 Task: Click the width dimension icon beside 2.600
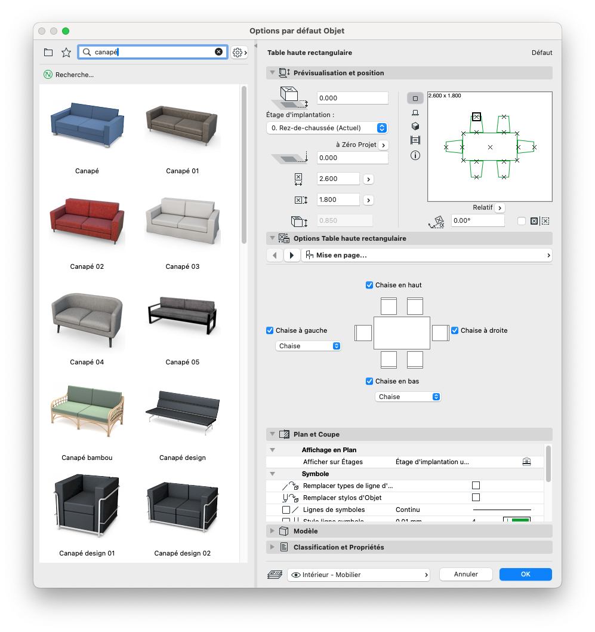coord(298,179)
